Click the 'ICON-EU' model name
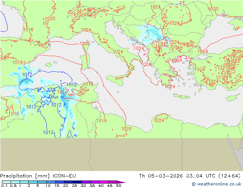The image size is (243, 187). point(64,176)
